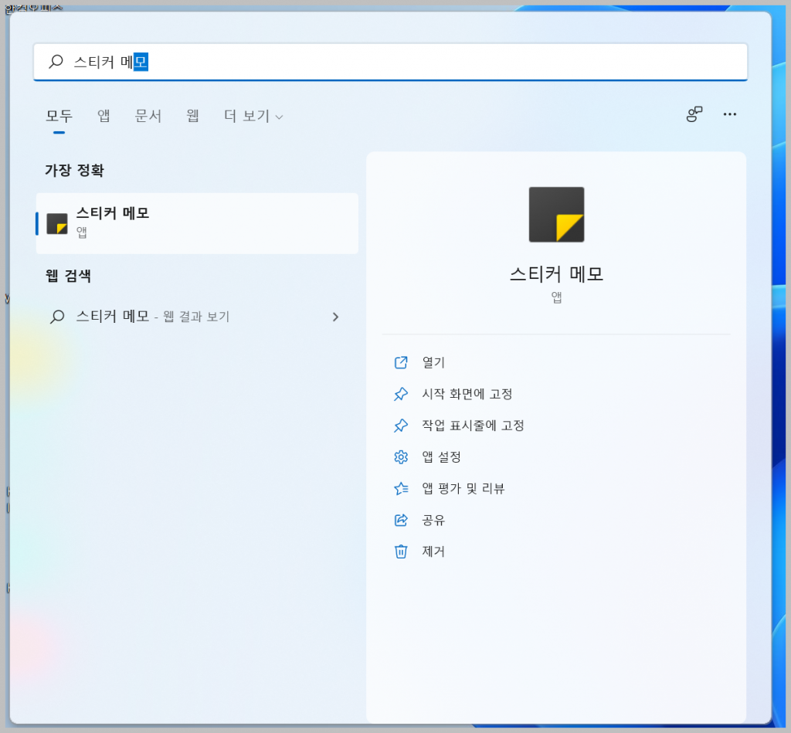Viewport: 791px width, 733px height.
Task: Click the large Sticky Notes app icon
Action: click(556, 215)
